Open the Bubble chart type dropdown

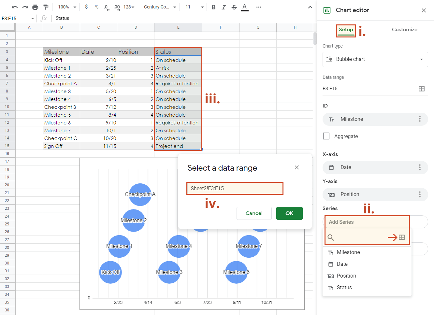(x=375, y=59)
